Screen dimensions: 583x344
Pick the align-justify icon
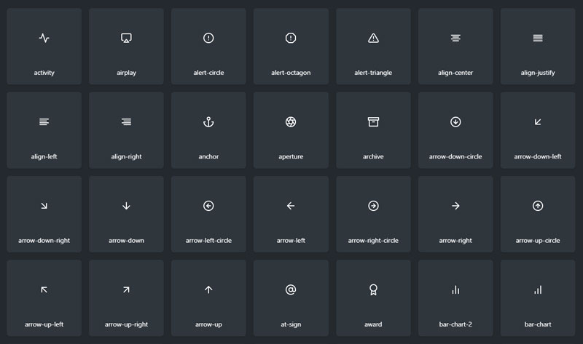point(538,38)
